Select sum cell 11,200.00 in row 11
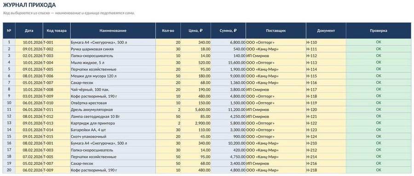Screen dimensions: 414x176 228,109
